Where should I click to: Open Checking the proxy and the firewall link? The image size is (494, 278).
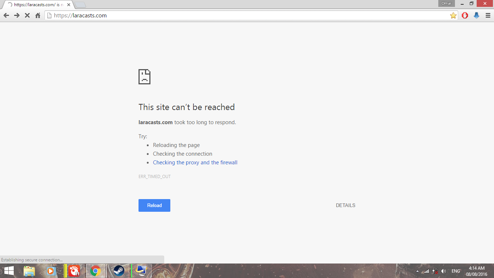tap(195, 163)
